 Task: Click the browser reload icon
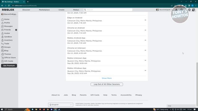click(x=9, y=6)
